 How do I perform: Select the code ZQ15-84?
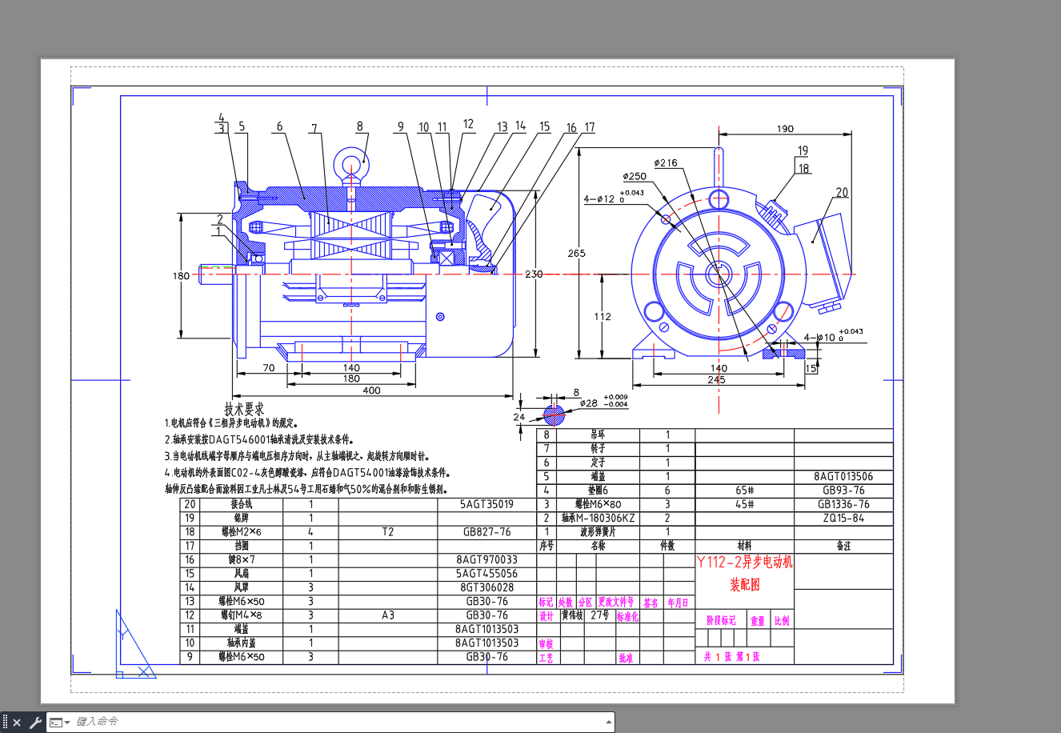843,519
